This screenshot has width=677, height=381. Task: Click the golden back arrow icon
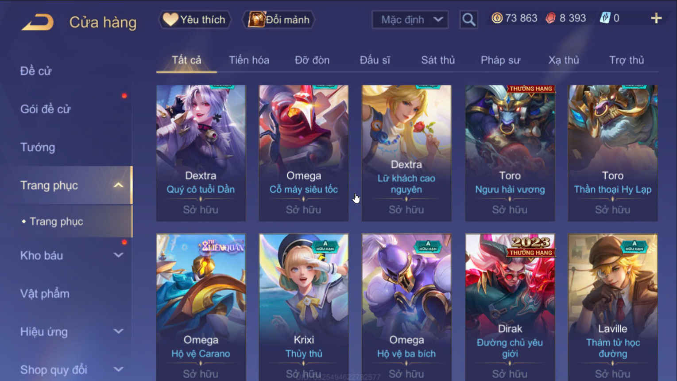(38, 22)
